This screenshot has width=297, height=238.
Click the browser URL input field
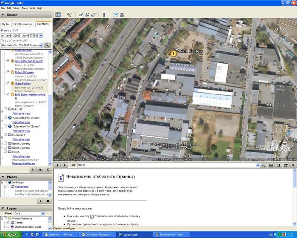(x=167, y=165)
